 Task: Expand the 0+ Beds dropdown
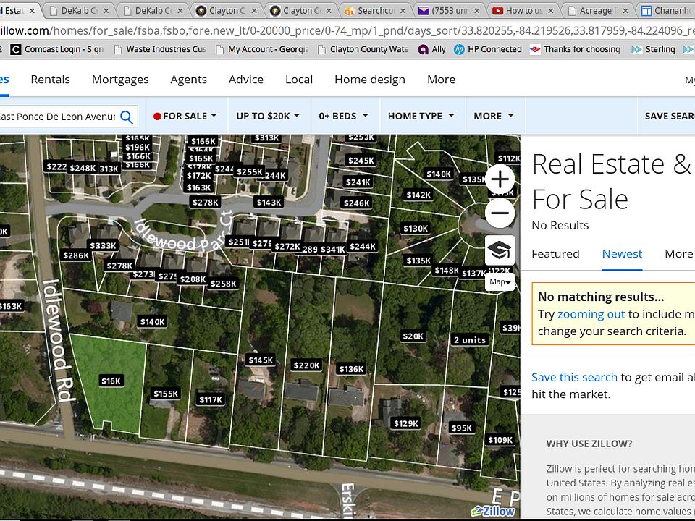pyautogui.click(x=343, y=116)
